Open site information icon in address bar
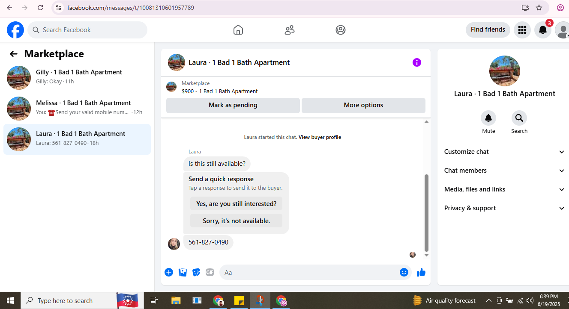 (x=59, y=8)
